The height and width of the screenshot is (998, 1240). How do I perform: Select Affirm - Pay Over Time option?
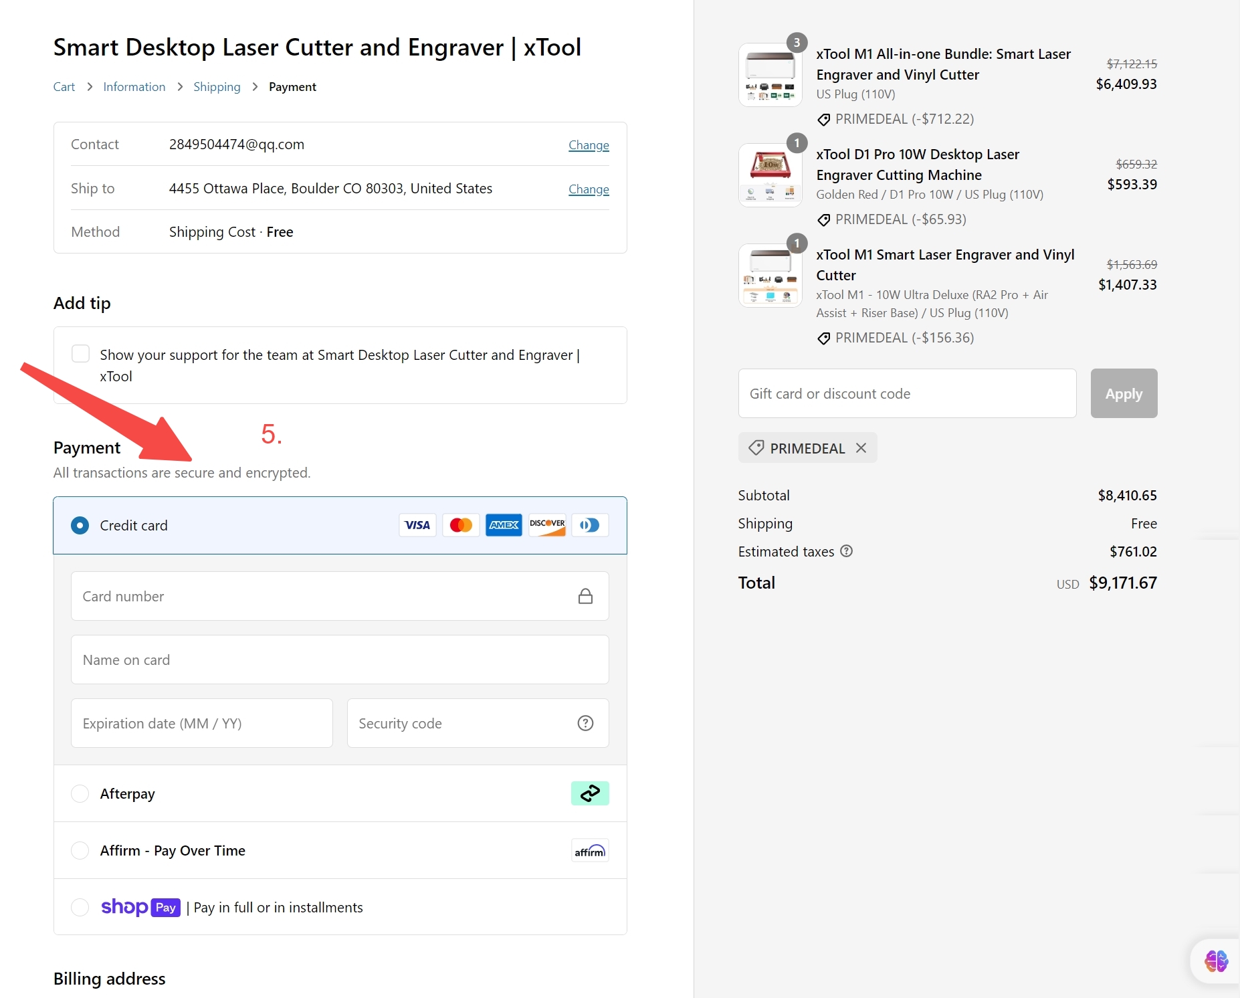80,850
